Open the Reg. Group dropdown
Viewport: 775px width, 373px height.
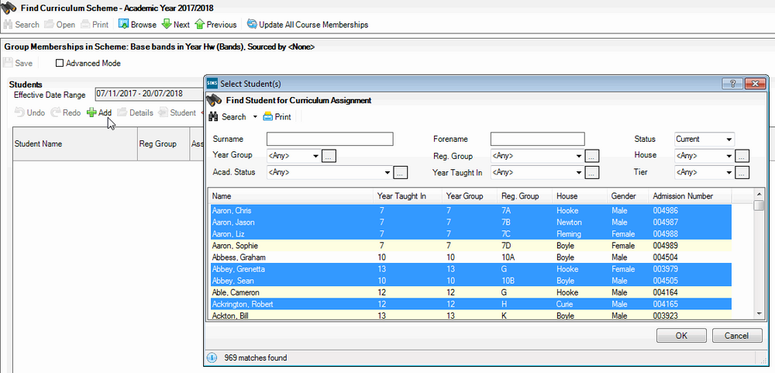(537, 157)
